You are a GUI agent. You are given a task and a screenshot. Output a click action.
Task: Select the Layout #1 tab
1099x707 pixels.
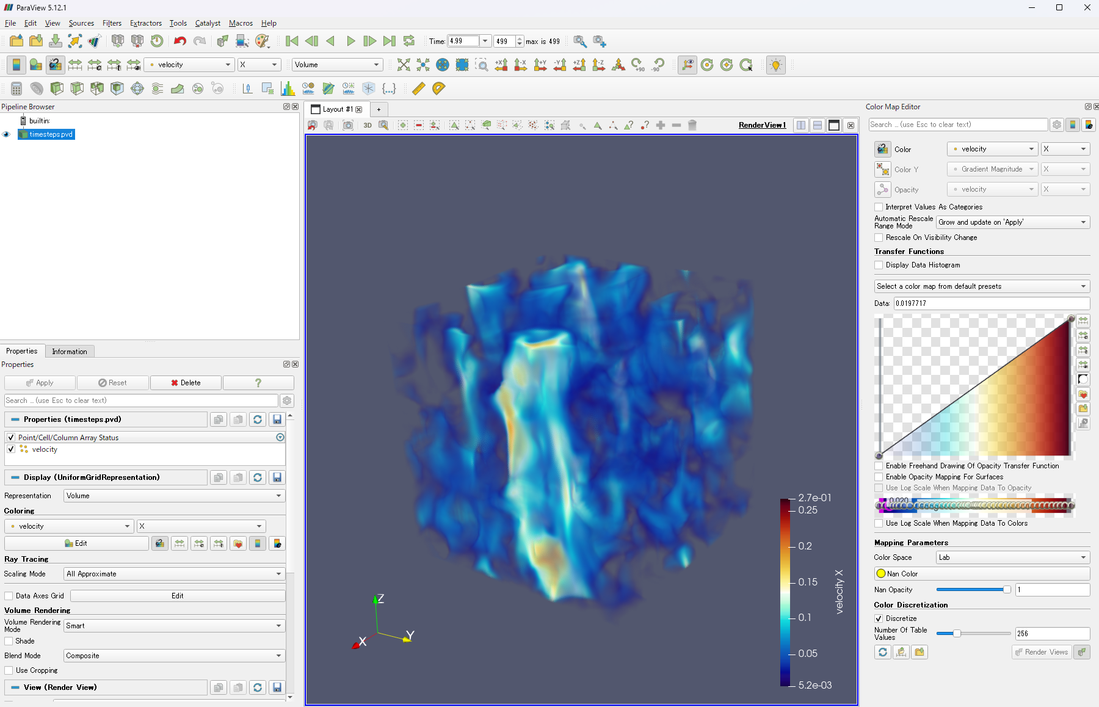pyautogui.click(x=337, y=109)
